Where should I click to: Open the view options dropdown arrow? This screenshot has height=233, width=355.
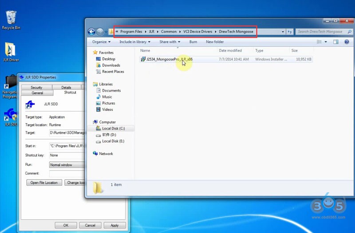point(326,42)
